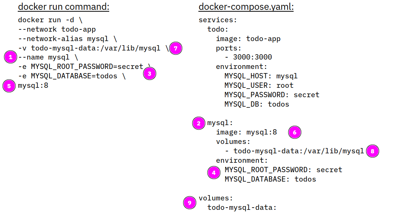Screen dimensions: 393x217
Task: Click the "MYSQL_HOST: mysql" line
Action: [x=261, y=76]
